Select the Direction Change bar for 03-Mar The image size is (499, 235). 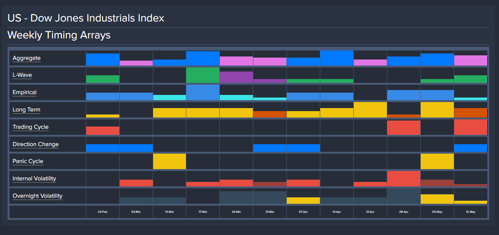[136, 148]
